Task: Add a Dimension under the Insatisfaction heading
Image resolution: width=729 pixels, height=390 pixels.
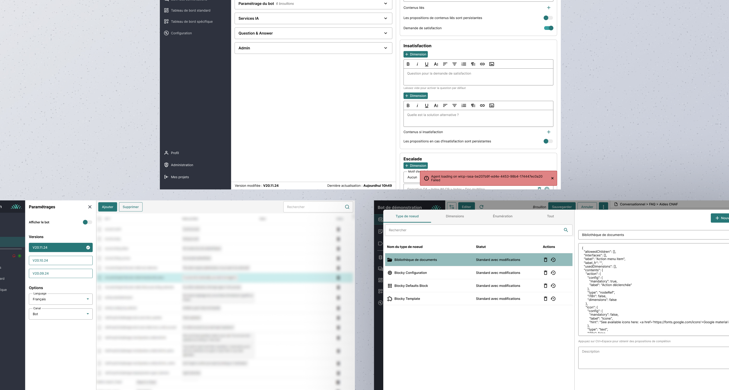Action: pyautogui.click(x=416, y=54)
